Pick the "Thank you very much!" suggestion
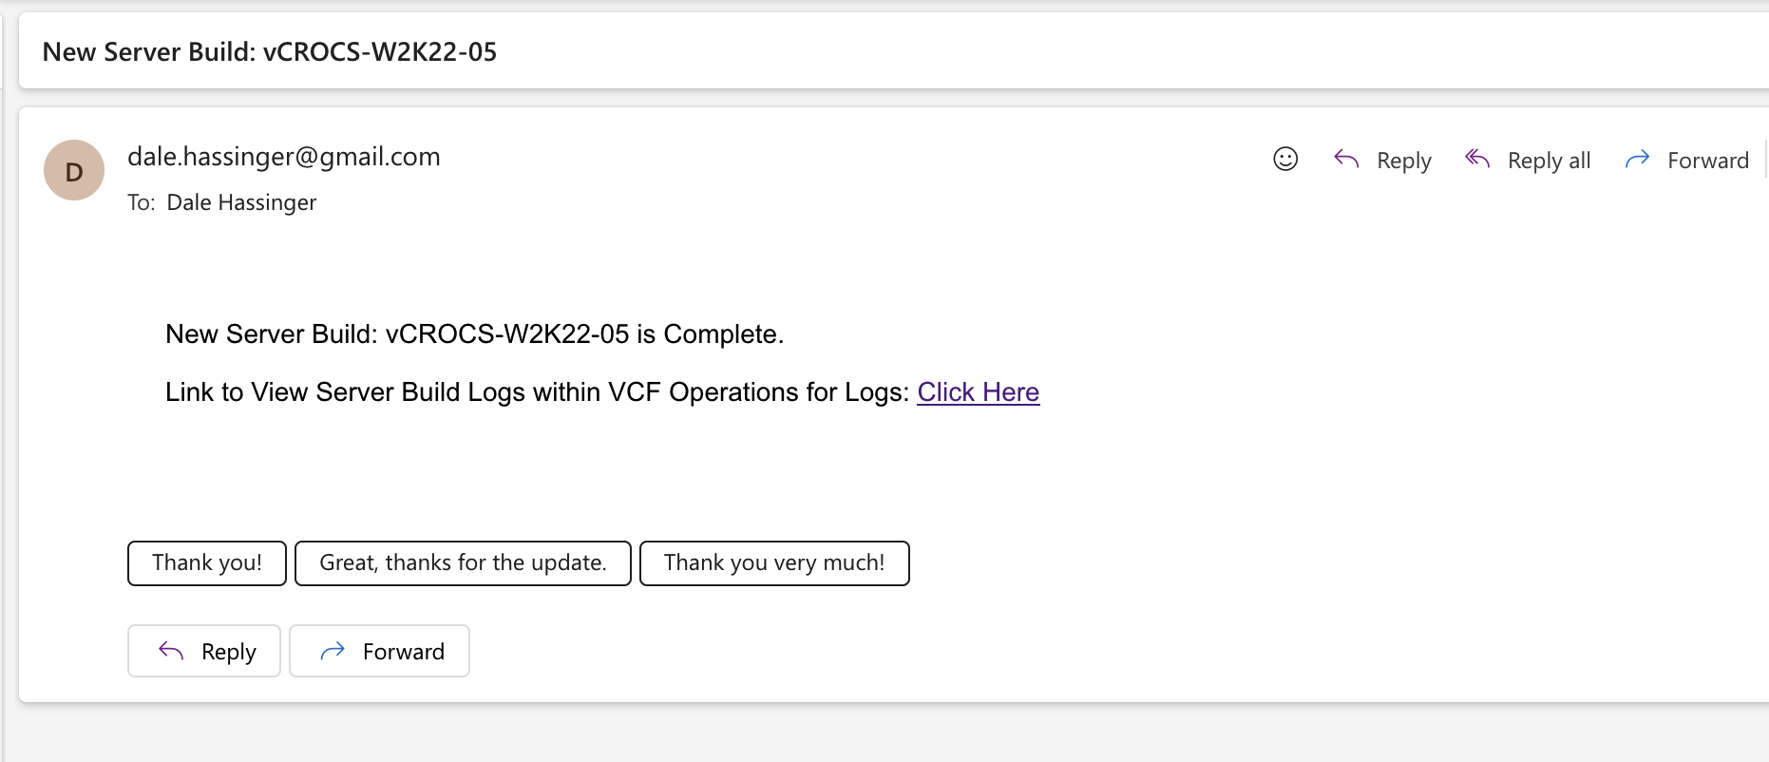 point(774,563)
